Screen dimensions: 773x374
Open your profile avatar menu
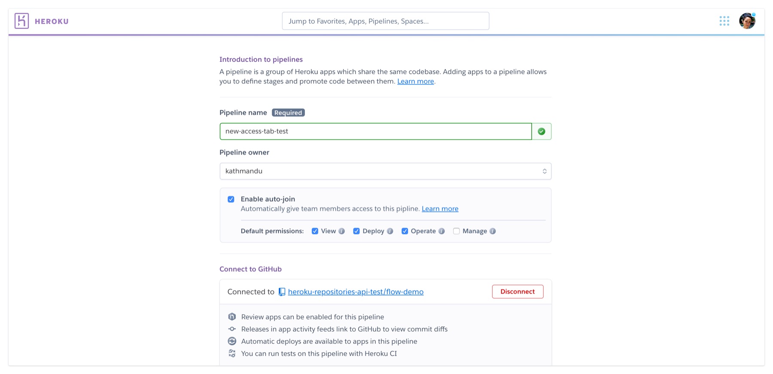747,21
